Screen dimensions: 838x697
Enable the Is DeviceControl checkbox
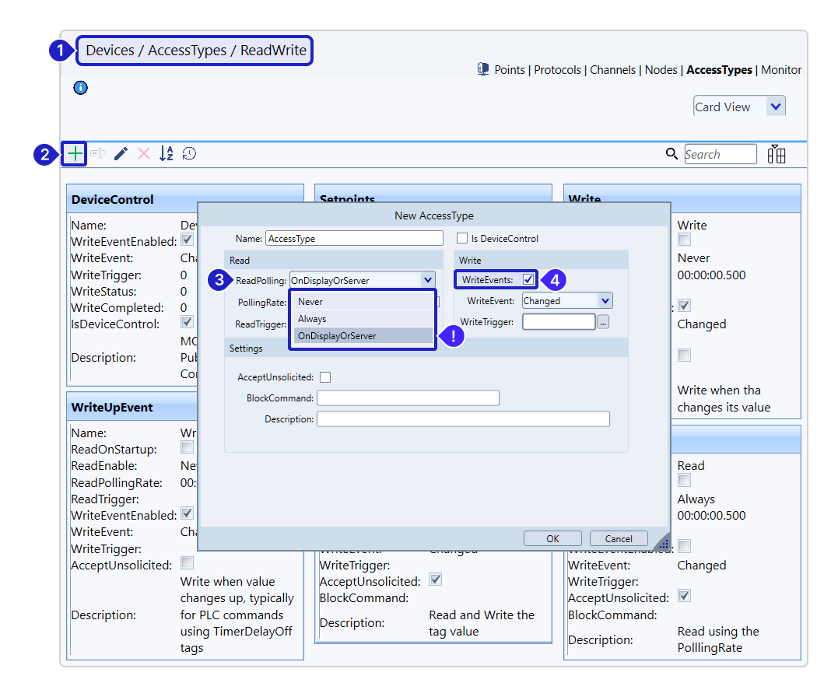pos(462,239)
